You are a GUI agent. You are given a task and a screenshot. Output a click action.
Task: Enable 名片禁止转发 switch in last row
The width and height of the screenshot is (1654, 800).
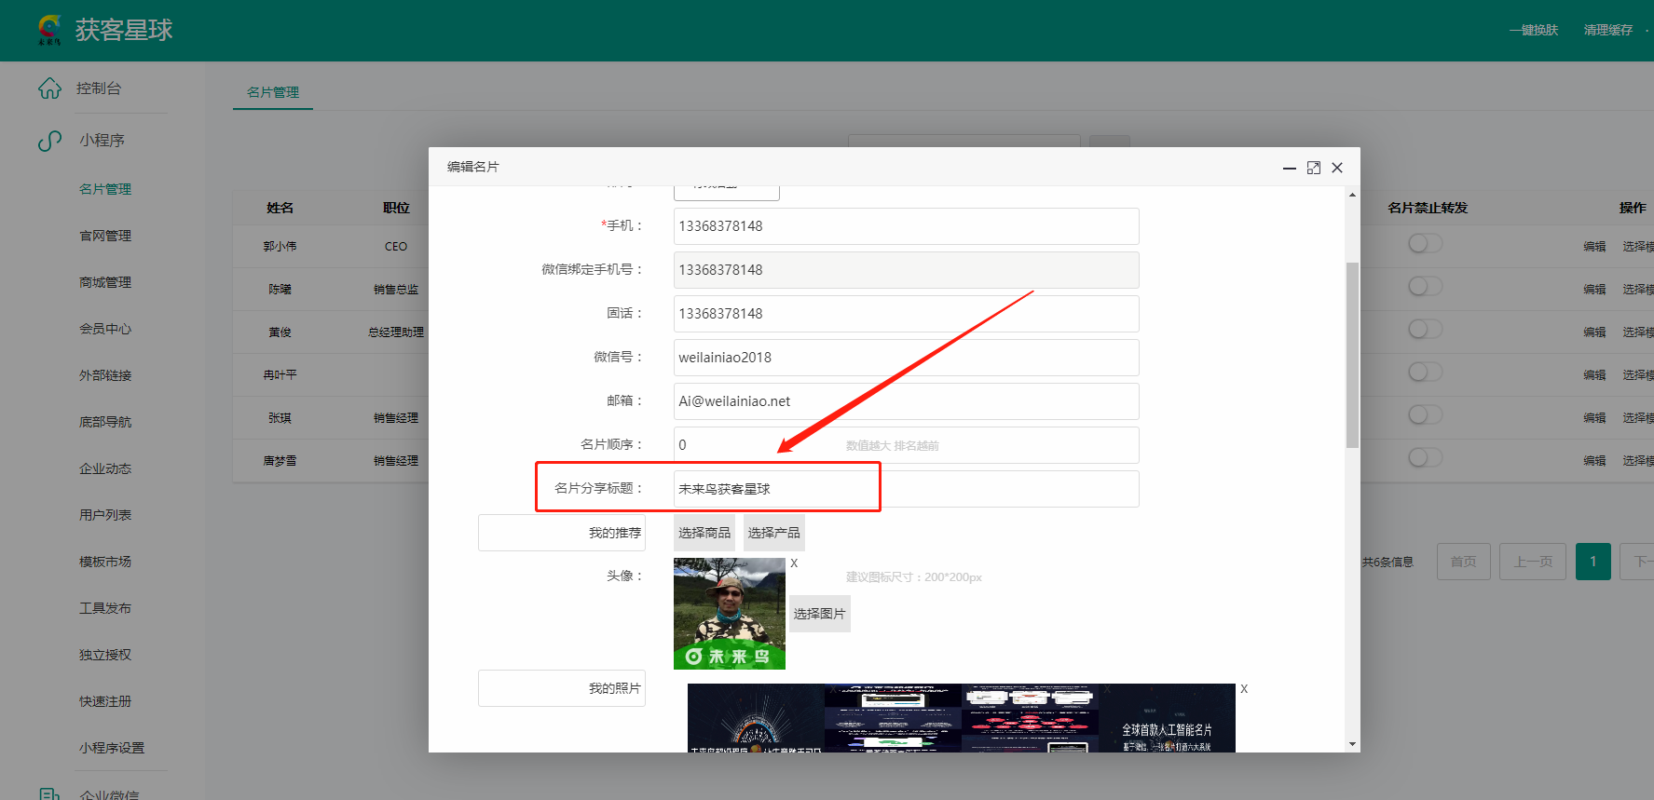(1425, 458)
